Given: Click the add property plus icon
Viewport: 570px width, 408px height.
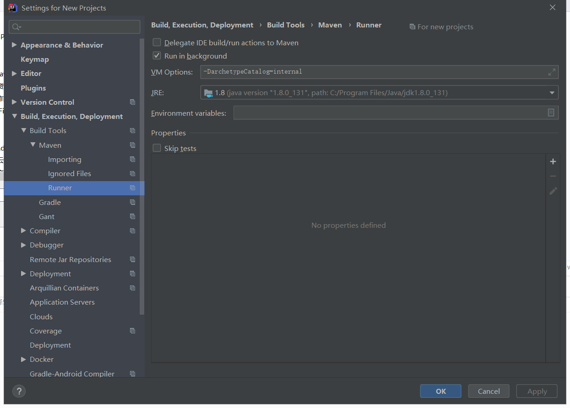Looking at the screenshot, I should (553, 161).
